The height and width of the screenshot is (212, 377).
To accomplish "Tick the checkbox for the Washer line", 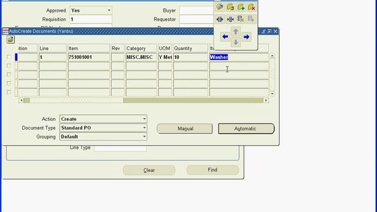I will pos(9,57).
